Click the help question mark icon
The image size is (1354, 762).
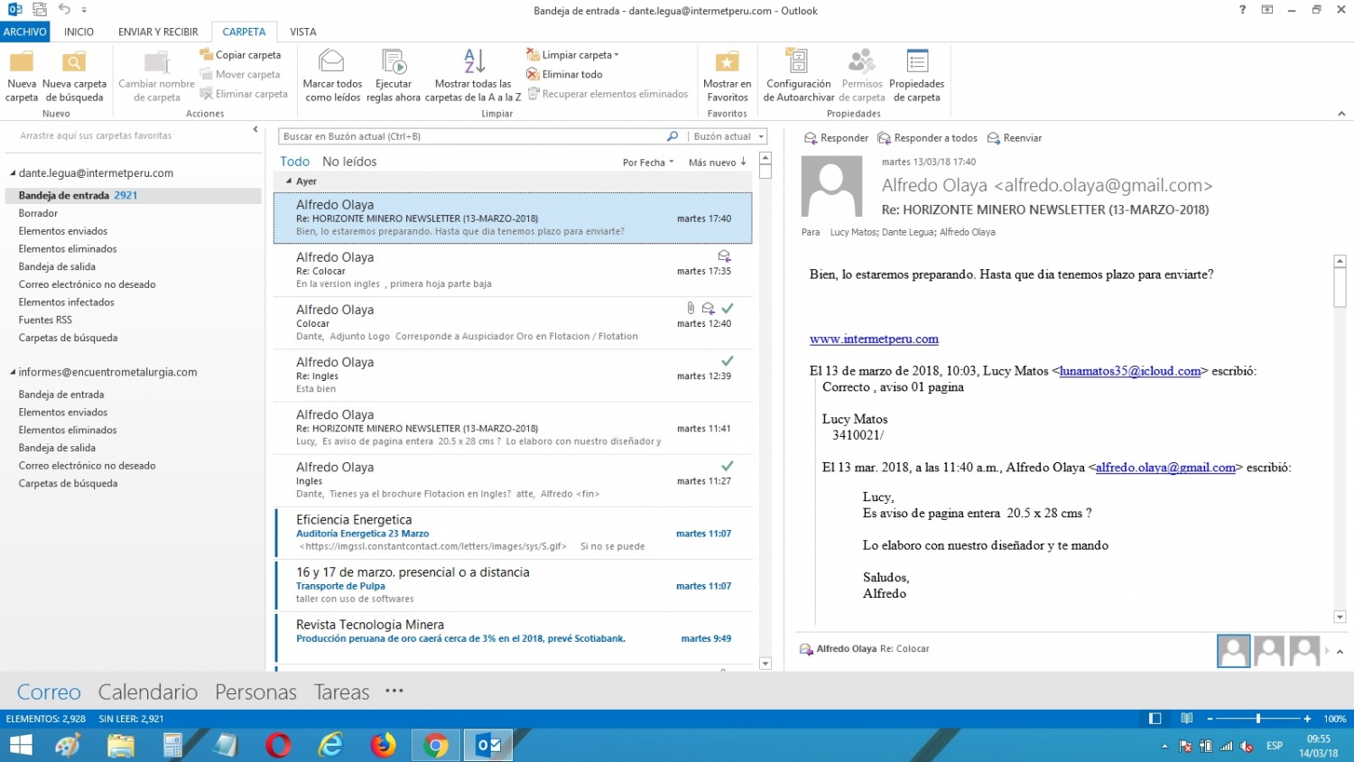tap(1242, 10)
